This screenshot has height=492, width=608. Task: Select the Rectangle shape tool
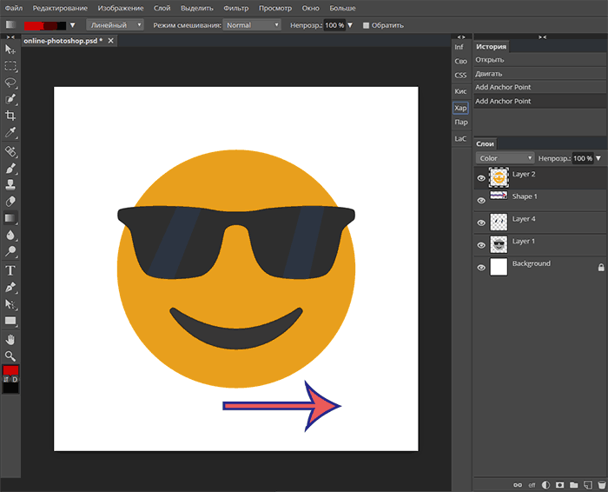[10, 321]
